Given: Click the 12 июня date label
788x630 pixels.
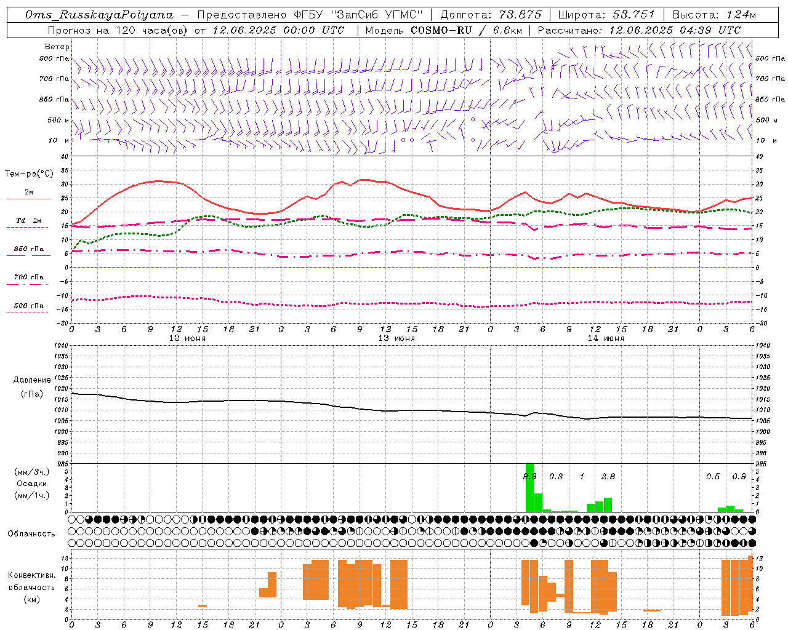Looking at the screenshot, I should click(187, 338).
